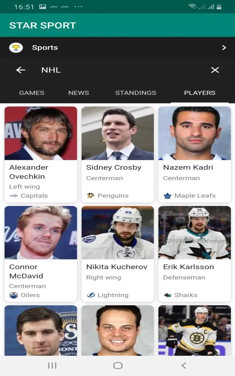The width and height of the screenshot is (235, 376).
Task: Tap the back arrow beside NHL
Action: 21,70
